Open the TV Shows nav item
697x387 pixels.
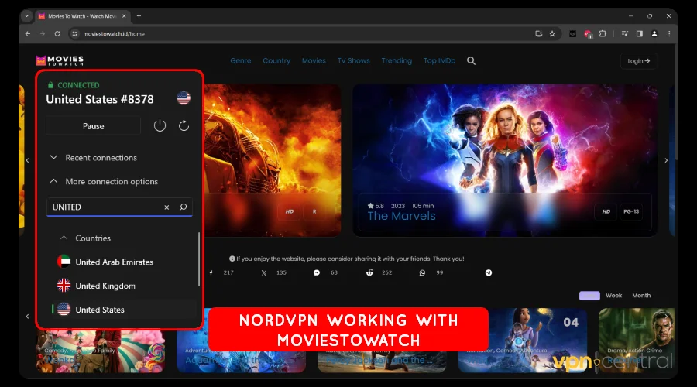(353, 61)
